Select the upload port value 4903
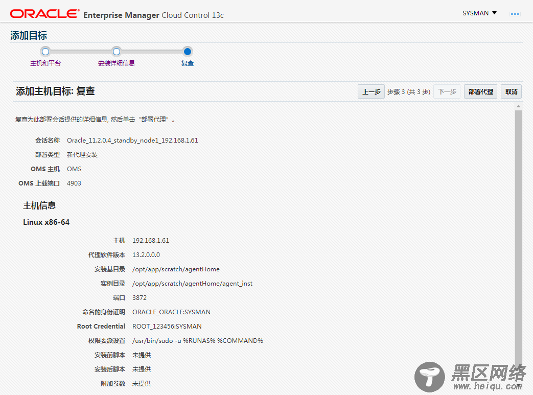 74,183
